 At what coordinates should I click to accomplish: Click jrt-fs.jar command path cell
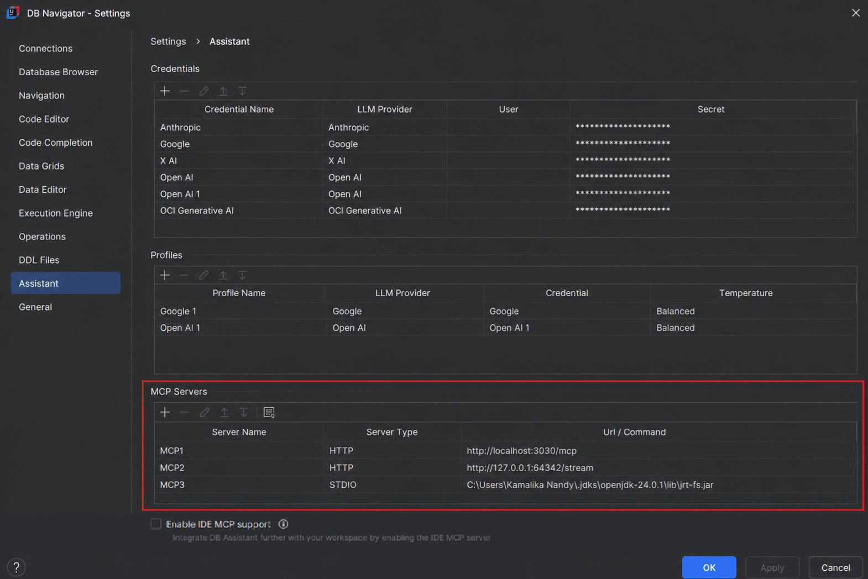657,485
